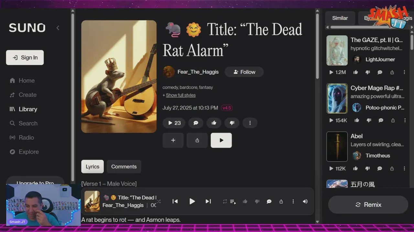Viewport: 414px width, 232px height.
Task: Share Cyber Mage Rap track
Action: point(393,120)
